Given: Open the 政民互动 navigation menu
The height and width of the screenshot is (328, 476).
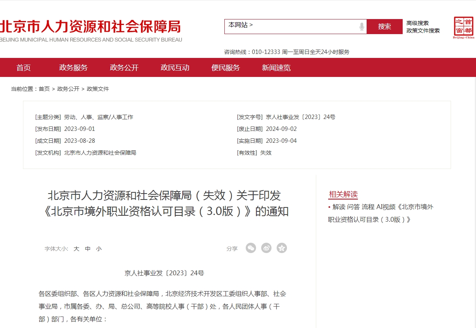Looking at the screenshot, I should click(x=175, y=67).
